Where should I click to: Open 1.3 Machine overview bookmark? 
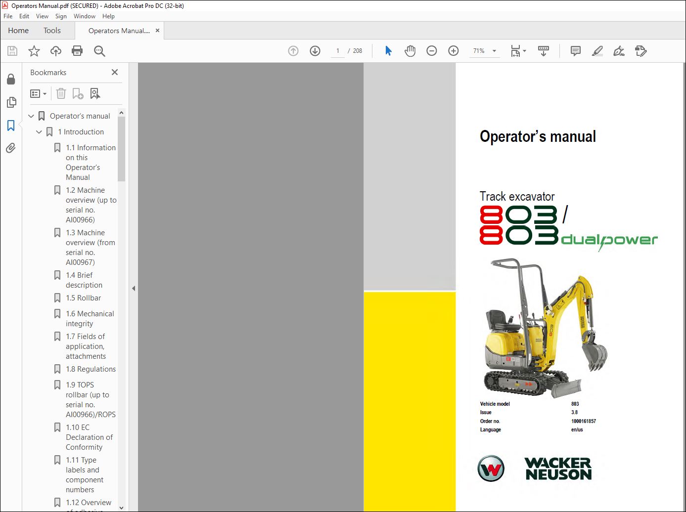click(x=91, y=248)
